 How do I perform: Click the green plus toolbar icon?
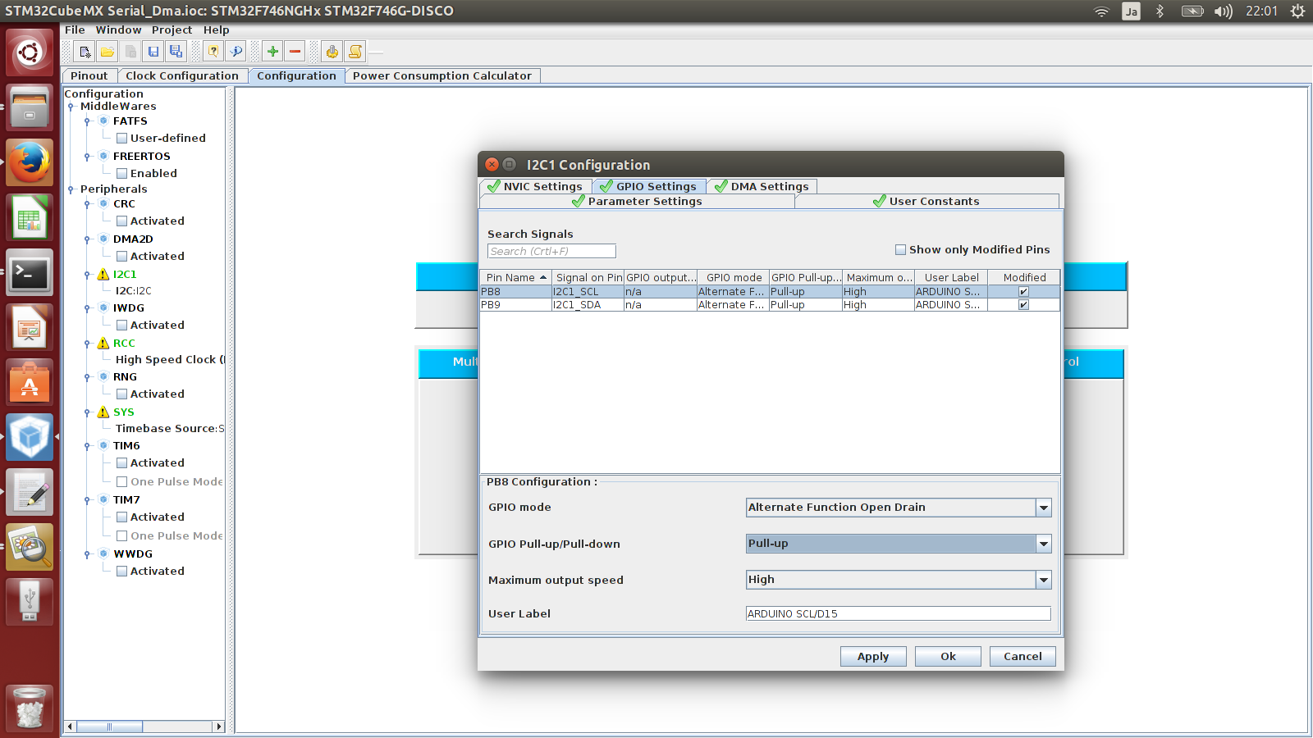(272, 52)
